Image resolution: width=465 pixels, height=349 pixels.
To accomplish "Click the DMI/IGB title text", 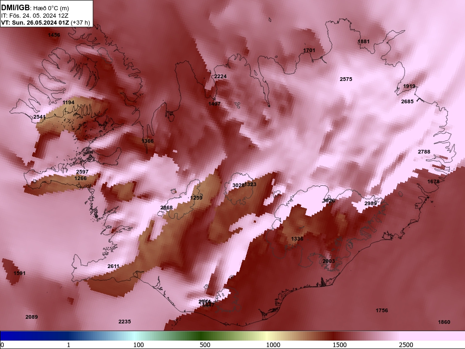I will (15, 7).
